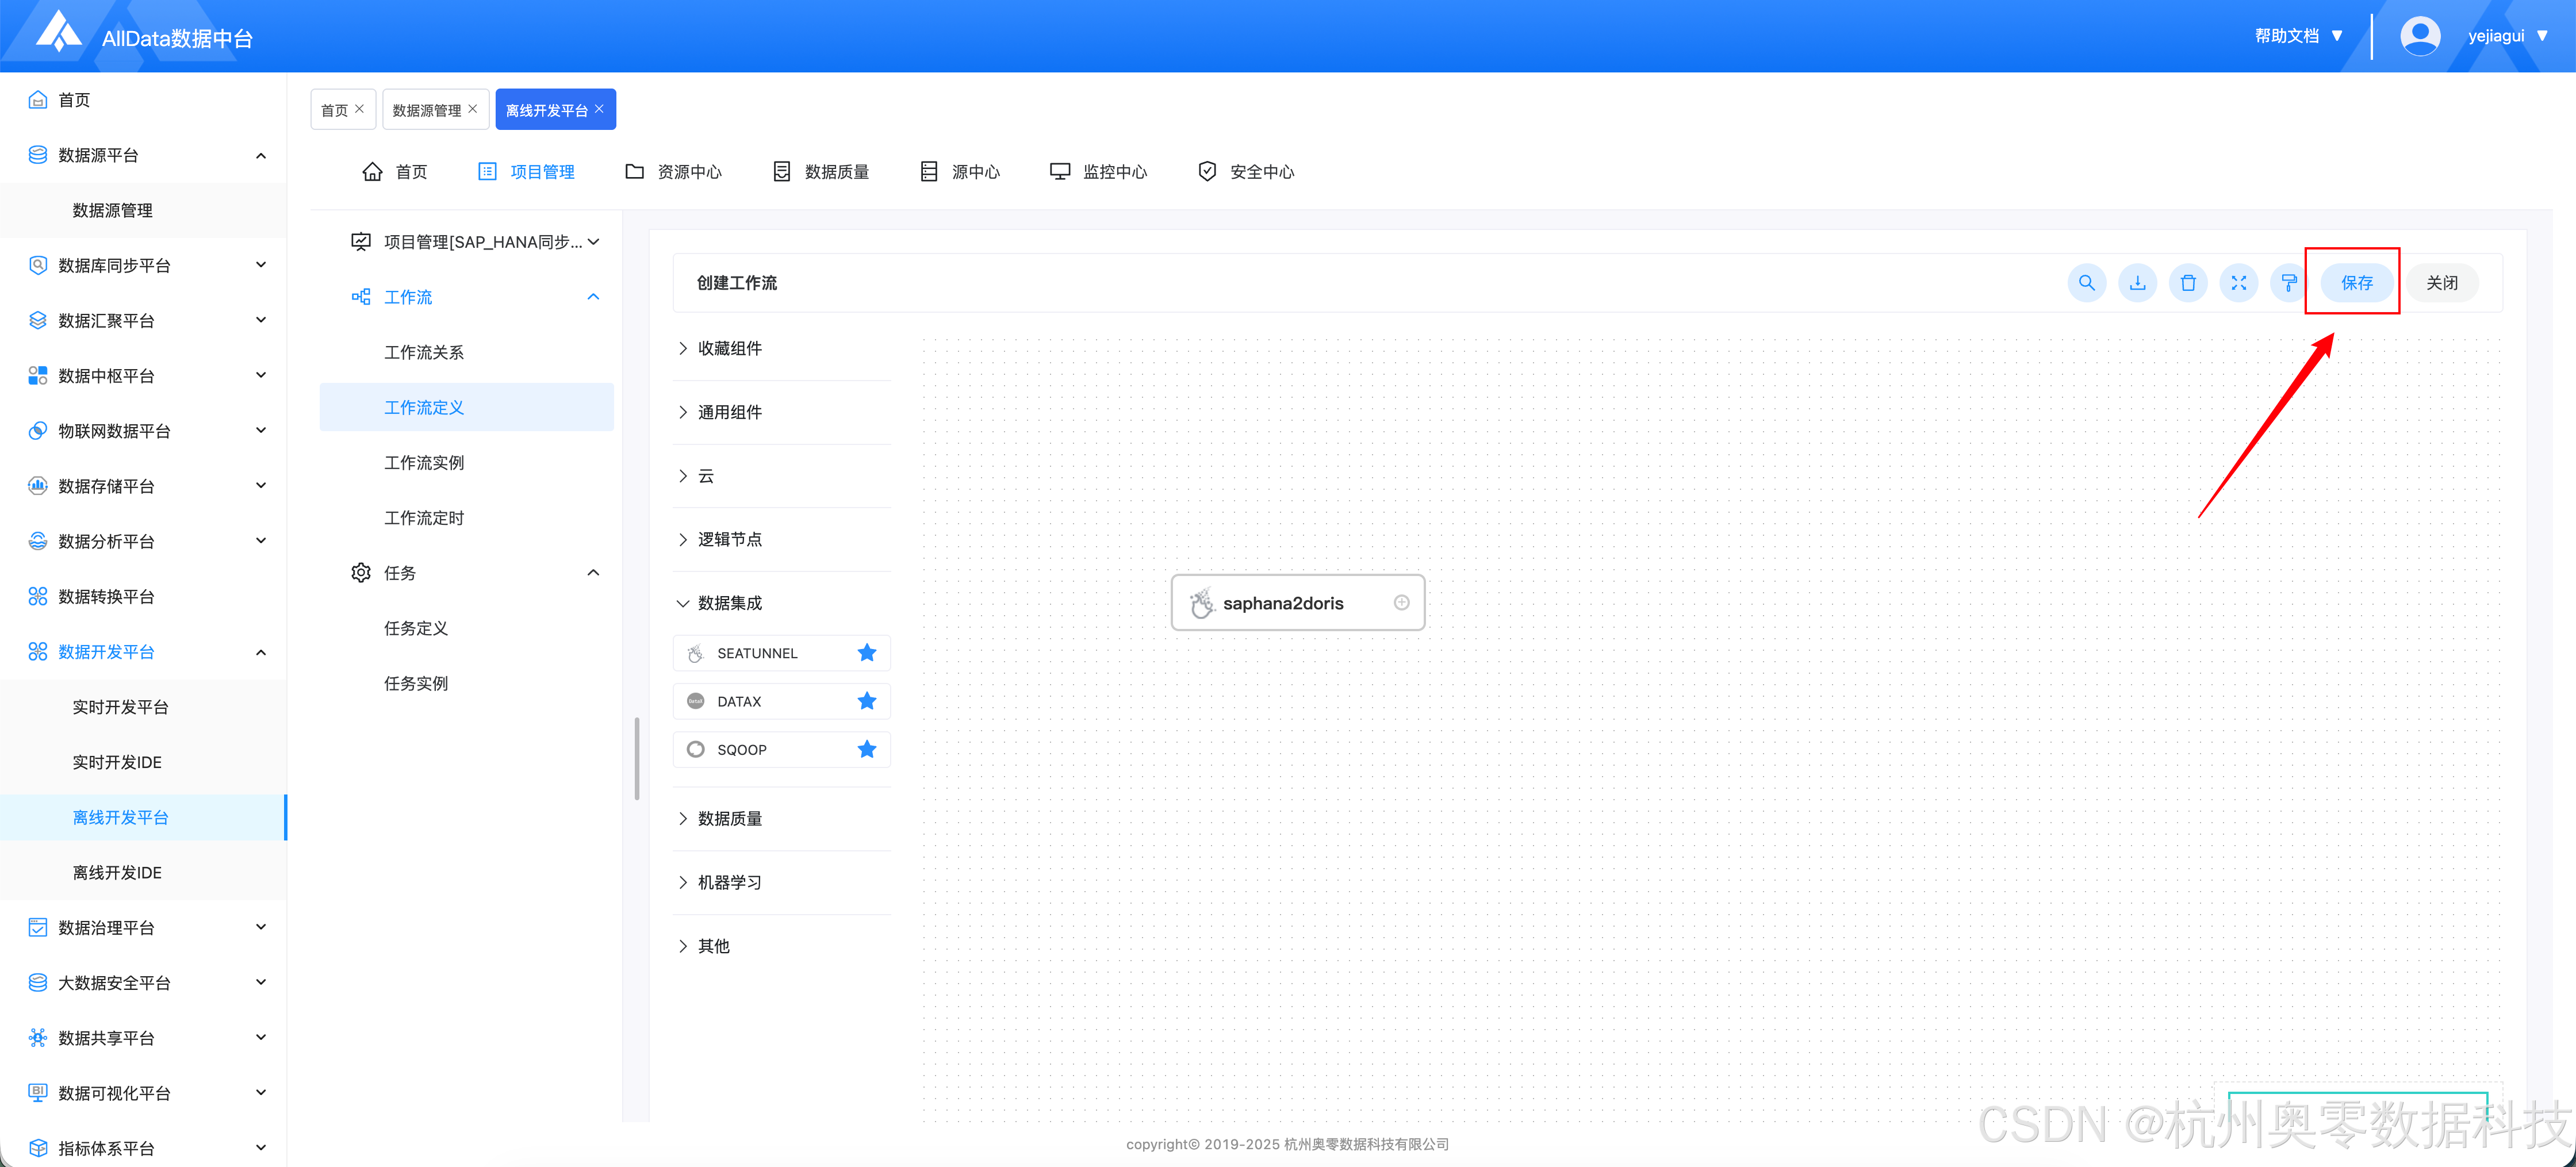
Task: Toggle the DATAX favorite star
Action: point(866,701)
